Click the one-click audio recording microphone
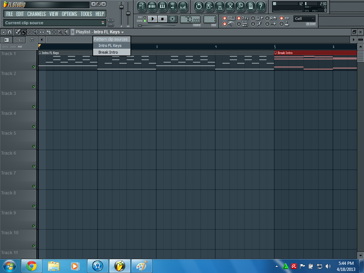364x273 pixels. click(x=240, y=6)
